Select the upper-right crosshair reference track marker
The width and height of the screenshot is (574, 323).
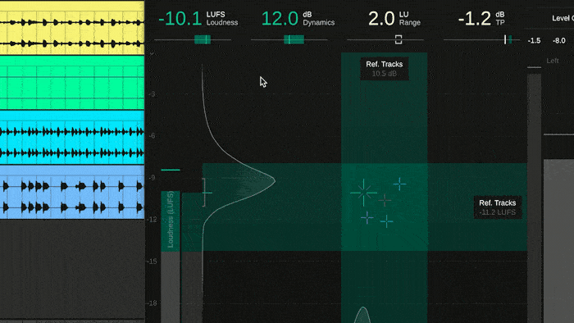point(399,184)
